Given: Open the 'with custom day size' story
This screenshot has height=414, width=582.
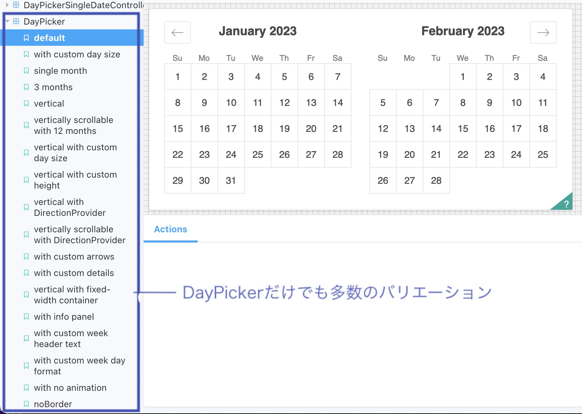Looking at the screenshot, I should coord(77,54).
